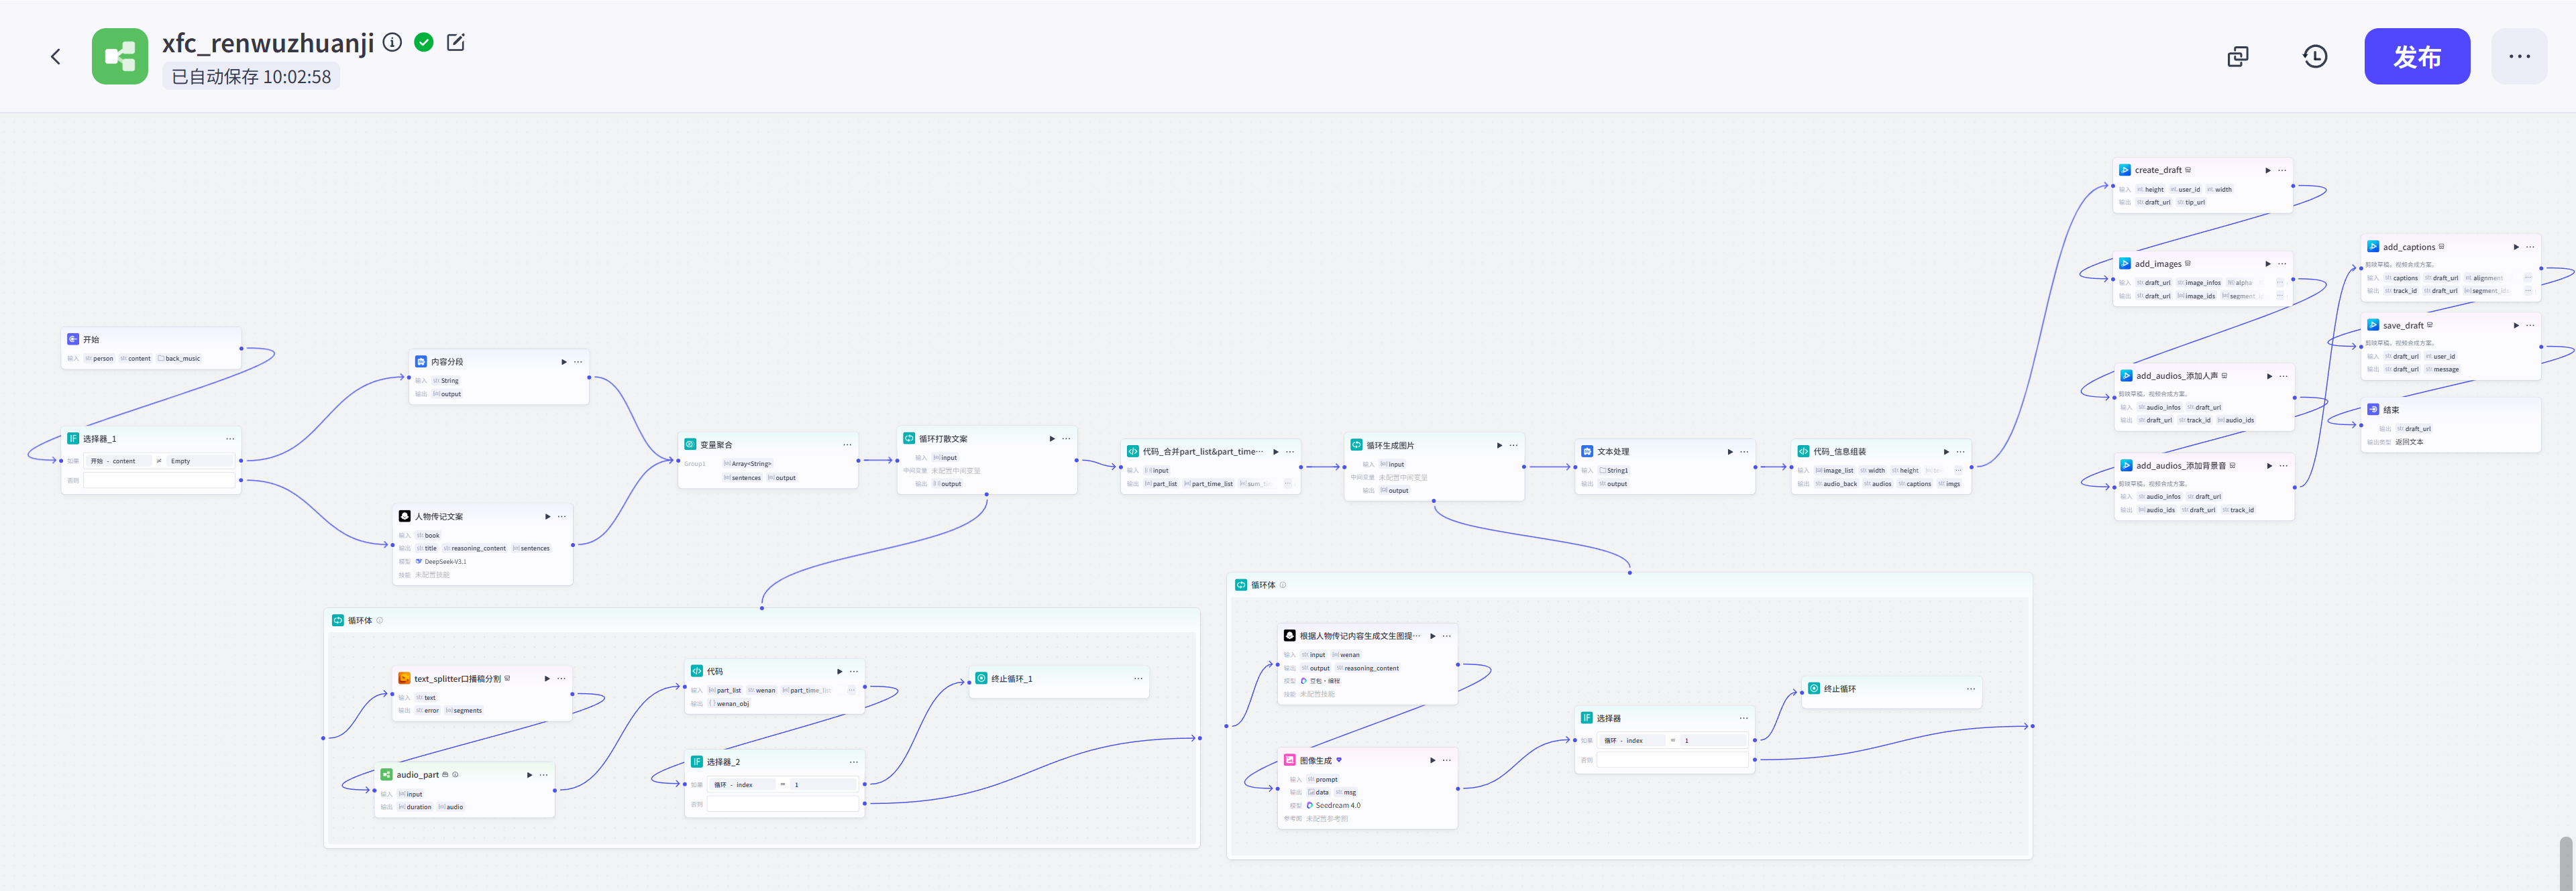Open 选择器_1 node ellipsis menu
2576x891 pixels.
point(230,438)
